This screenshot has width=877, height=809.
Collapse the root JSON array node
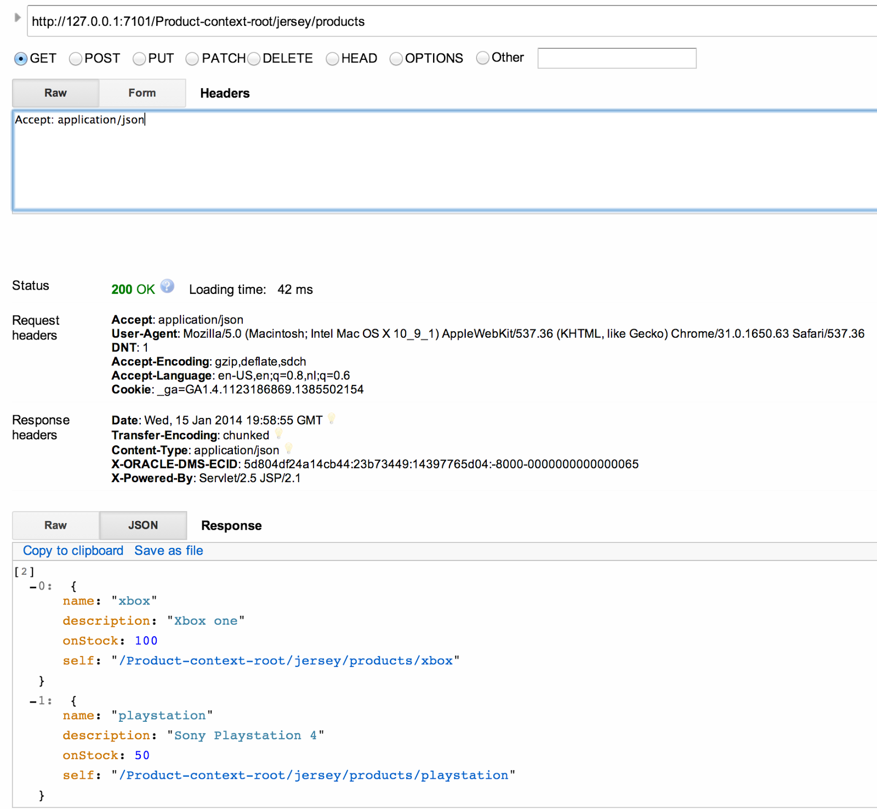point(24,571)
